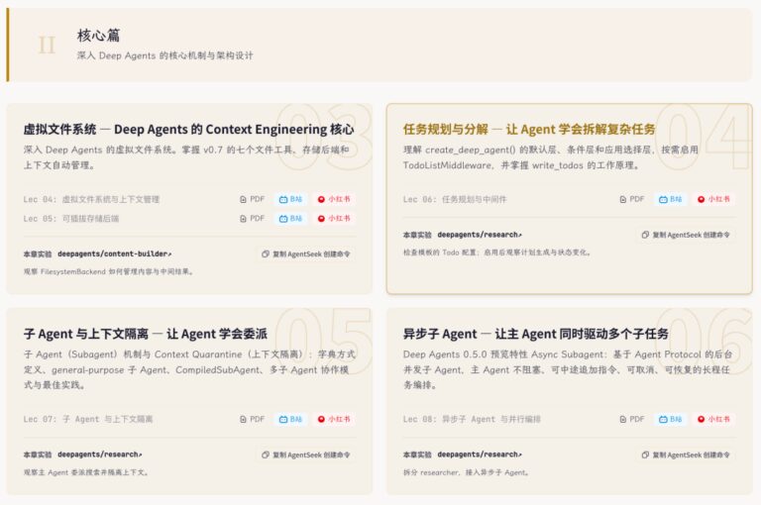This screenshot has height=505, width=761.
Task: Open B站 link for Lec 08
Action: 670,419
